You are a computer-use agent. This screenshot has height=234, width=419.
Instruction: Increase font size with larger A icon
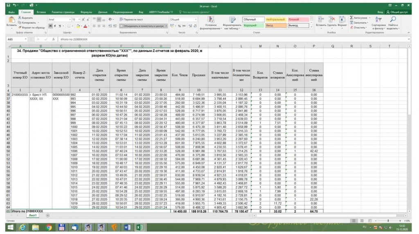coord(83,20)
